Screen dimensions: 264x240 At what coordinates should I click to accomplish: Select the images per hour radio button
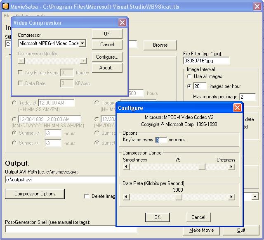tap(189, 86)
